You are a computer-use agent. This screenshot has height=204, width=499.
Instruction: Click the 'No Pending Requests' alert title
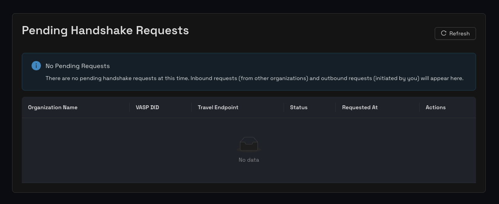click(x=78, y=66)
